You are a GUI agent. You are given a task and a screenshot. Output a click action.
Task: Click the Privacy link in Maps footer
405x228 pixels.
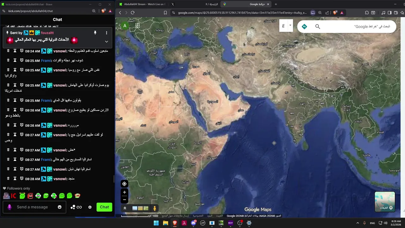198,216
